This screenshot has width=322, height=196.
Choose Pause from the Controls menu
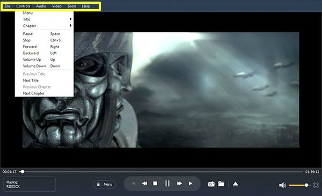point(44,34)
